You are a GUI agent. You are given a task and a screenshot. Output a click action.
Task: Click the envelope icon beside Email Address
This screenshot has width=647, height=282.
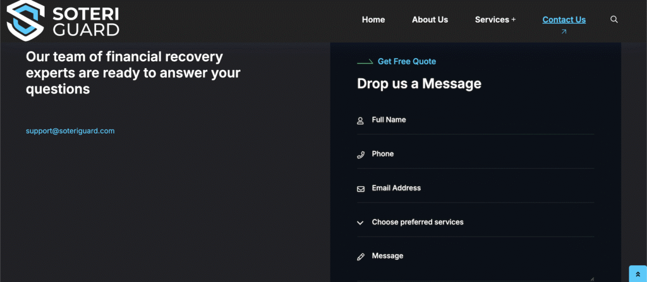[361, 189]
